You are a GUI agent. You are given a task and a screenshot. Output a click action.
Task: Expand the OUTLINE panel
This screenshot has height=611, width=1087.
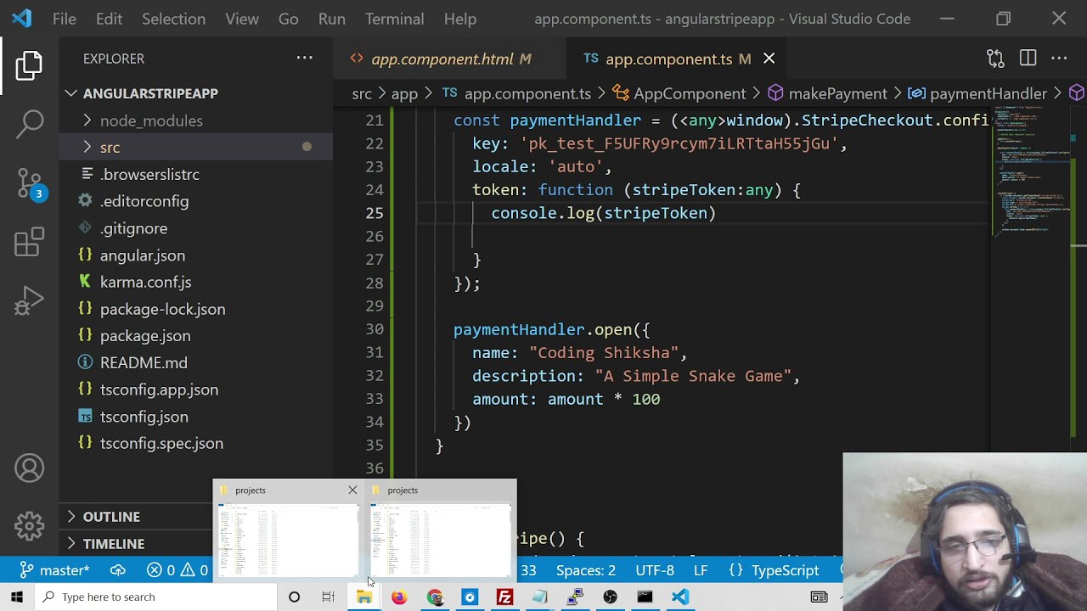[x=111, y=516]
